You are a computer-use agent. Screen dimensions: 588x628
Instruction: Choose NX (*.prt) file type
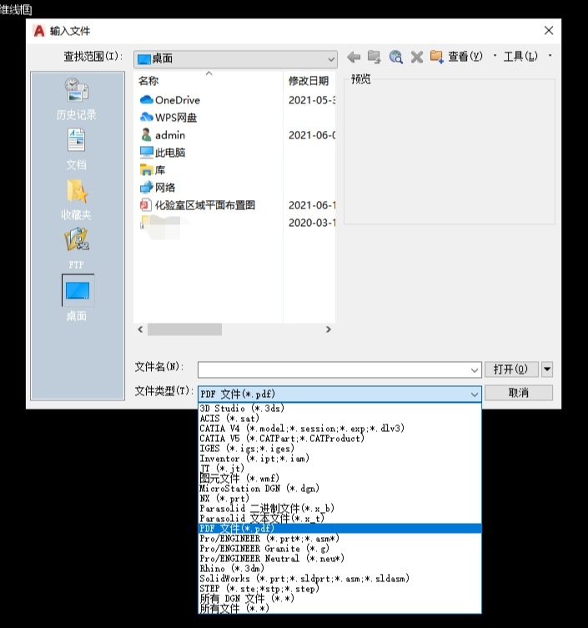339,499
